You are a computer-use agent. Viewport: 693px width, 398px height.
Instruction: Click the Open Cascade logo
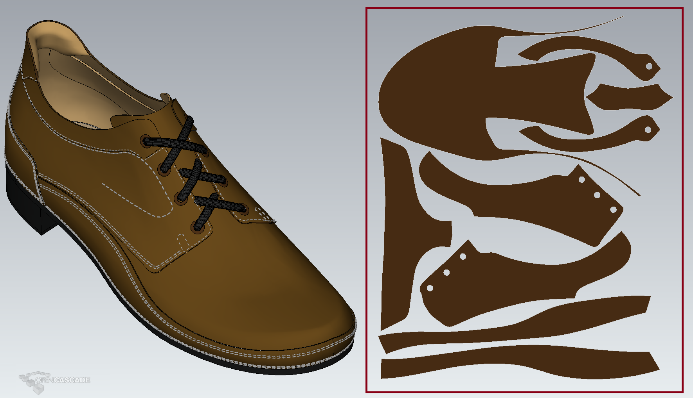(55, 380)
